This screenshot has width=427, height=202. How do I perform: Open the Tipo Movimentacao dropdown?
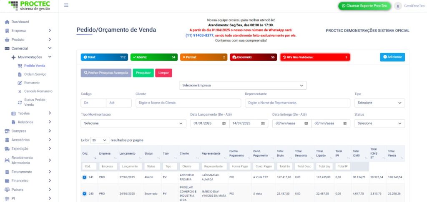(x=133, y=123)
